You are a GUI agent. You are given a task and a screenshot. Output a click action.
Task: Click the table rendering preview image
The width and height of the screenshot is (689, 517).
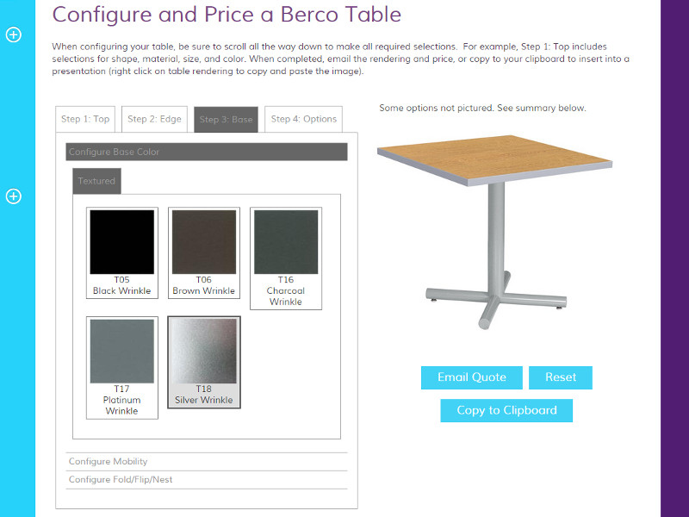click(494, 232)
